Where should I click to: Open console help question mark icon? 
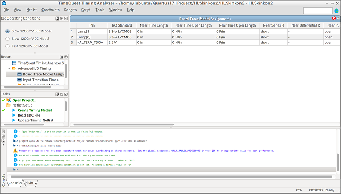[x=3, y=145]
